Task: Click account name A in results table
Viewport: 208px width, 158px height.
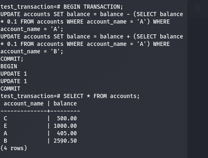Action: [x=5, y=133]
